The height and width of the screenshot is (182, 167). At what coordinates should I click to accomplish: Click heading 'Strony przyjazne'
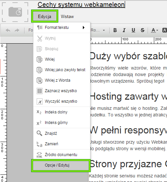tap(126, 164)
